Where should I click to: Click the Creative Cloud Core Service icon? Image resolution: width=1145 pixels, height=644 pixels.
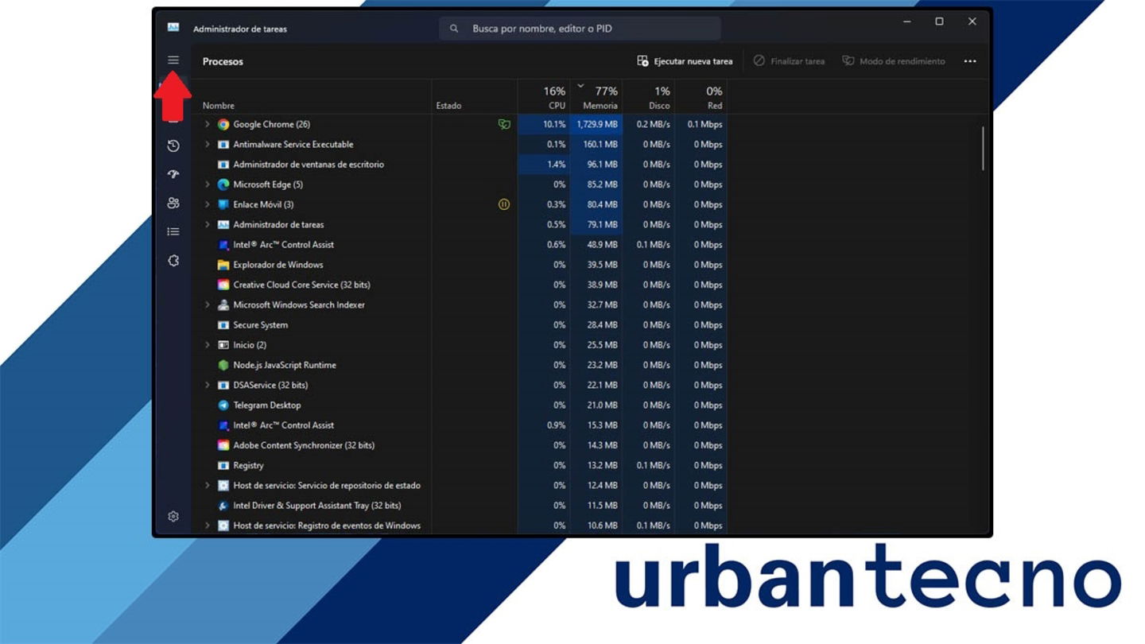[x=223, y=285]
